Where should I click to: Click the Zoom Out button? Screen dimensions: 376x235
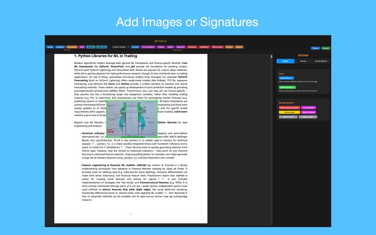click(102, 47)
